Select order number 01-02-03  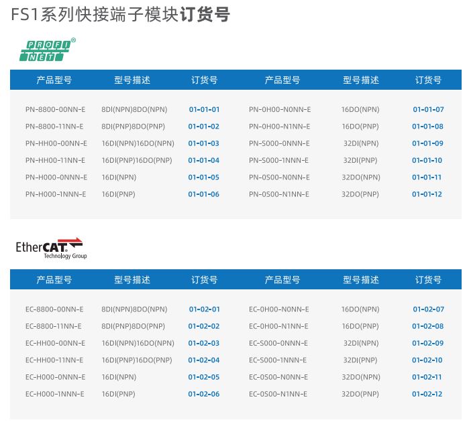(204, 343)
